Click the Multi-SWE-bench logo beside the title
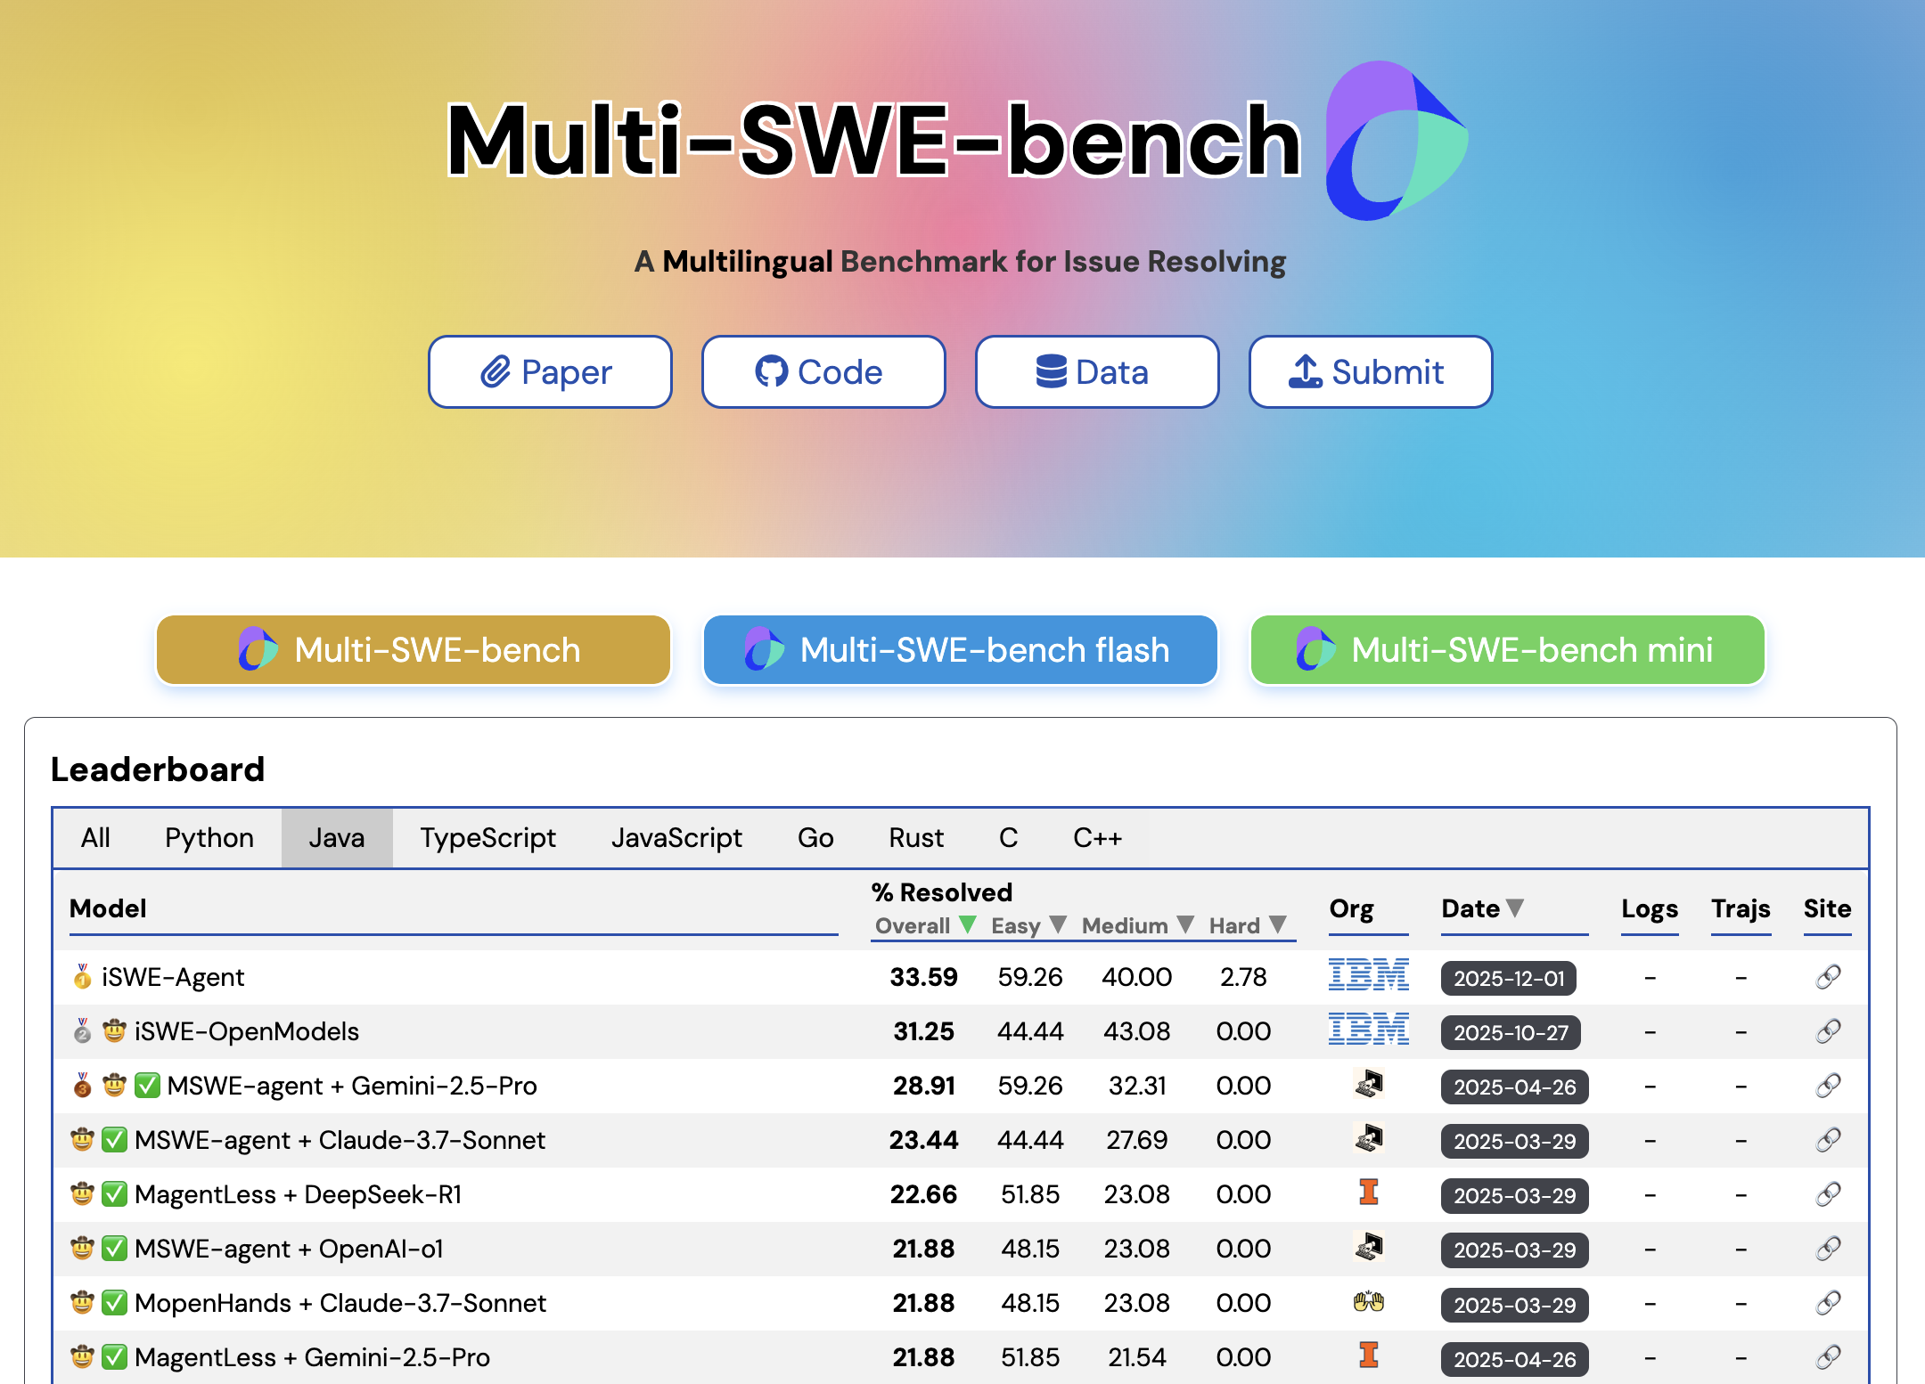1925x1384 pixels. tap(1396, 141)
